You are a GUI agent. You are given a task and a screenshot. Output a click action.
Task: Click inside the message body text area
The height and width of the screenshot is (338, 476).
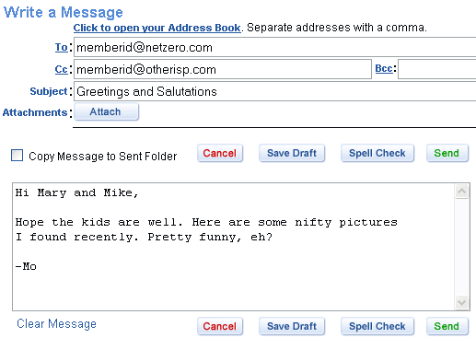click(x=233, y=247)
